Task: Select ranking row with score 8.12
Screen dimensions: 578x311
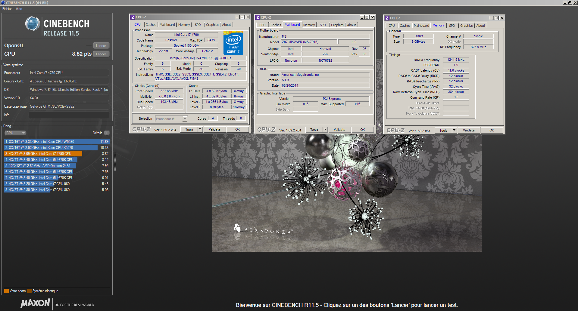Action: coord(57,160)
